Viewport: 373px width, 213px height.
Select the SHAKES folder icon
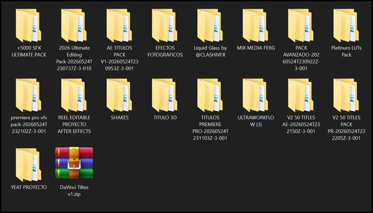pyautogui.click(x=119, y=95)
